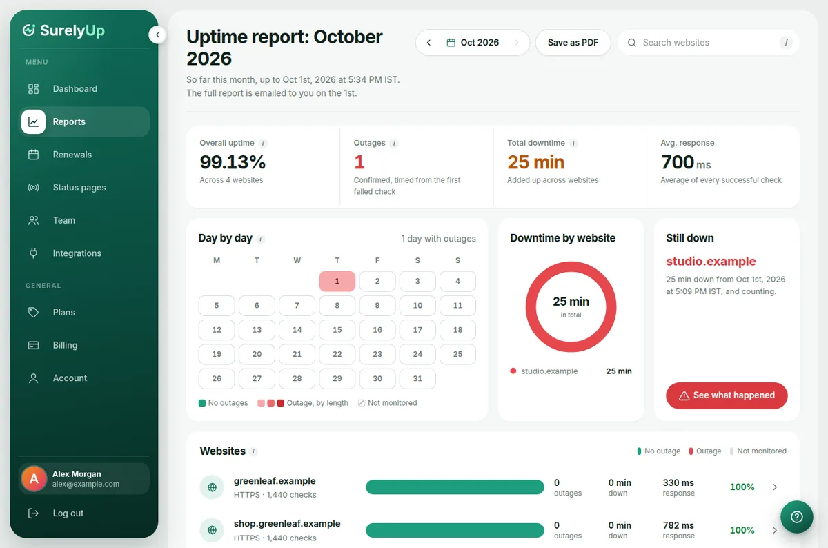Select day 10 in the calendar

(417, 305)
